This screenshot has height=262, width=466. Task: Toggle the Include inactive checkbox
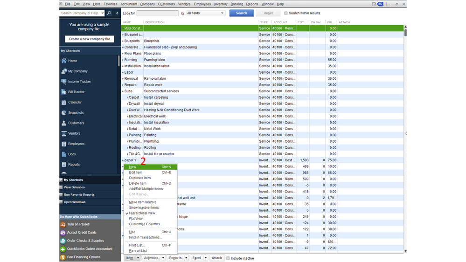(x=228, y=258)
